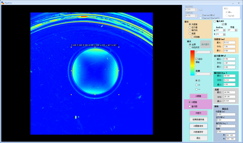This screenshot has height=143, width=243.
Task: Click the 结果数据存储 button
Action: click(198, 119)
